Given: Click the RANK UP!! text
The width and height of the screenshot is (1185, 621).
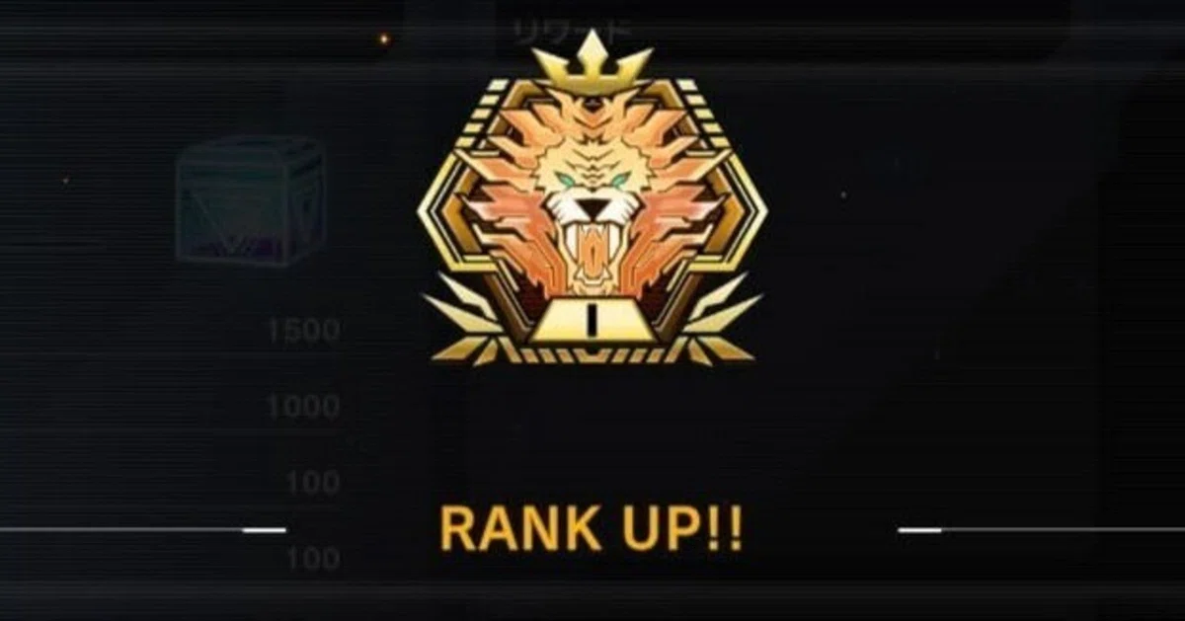Looking at the screenshot, I should coord(592,529).
